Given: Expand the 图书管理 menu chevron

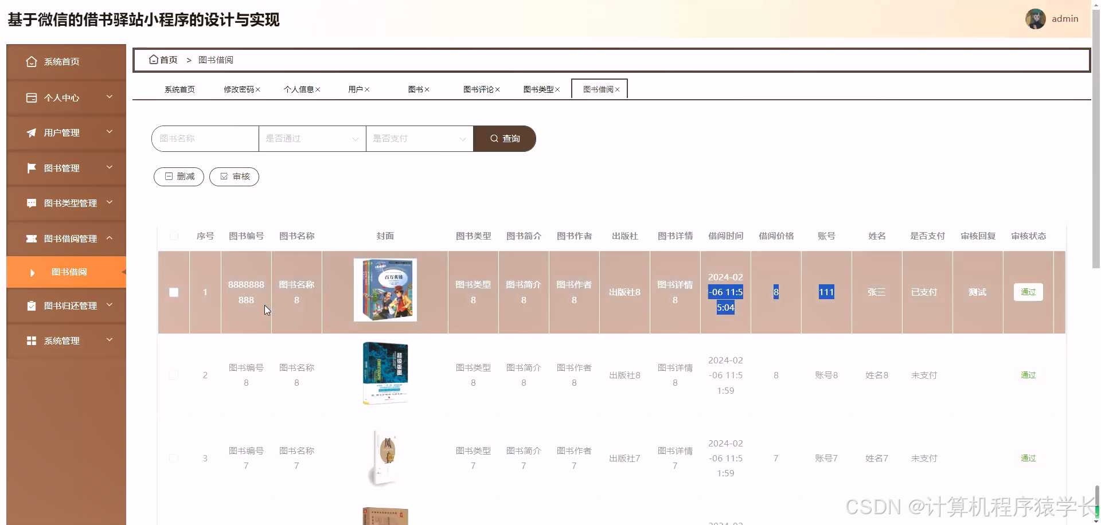Looking at the screenshot, I should click(110, 167).
